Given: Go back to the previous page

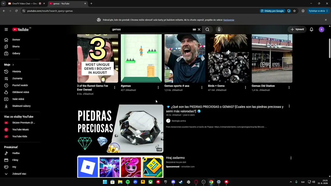Looking at the screenshot, I should pos(4,11).
